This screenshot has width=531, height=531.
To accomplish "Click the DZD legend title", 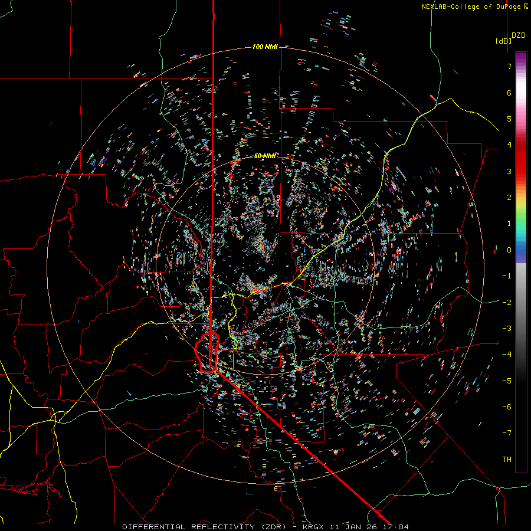I will [518, 35].
